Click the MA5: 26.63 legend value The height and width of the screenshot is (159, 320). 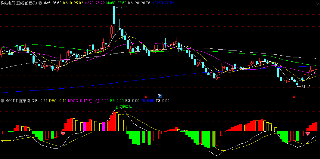[x=53, y=3]
